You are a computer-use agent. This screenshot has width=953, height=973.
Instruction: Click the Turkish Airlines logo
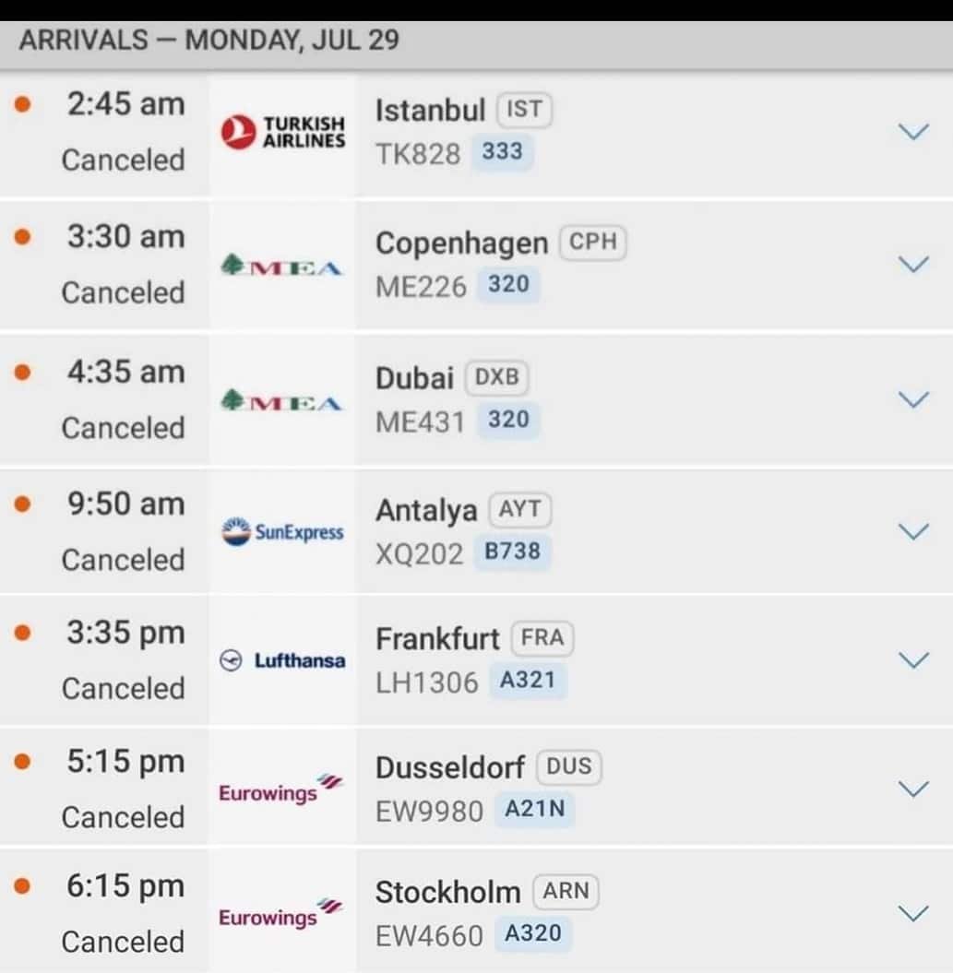(283, 132)
